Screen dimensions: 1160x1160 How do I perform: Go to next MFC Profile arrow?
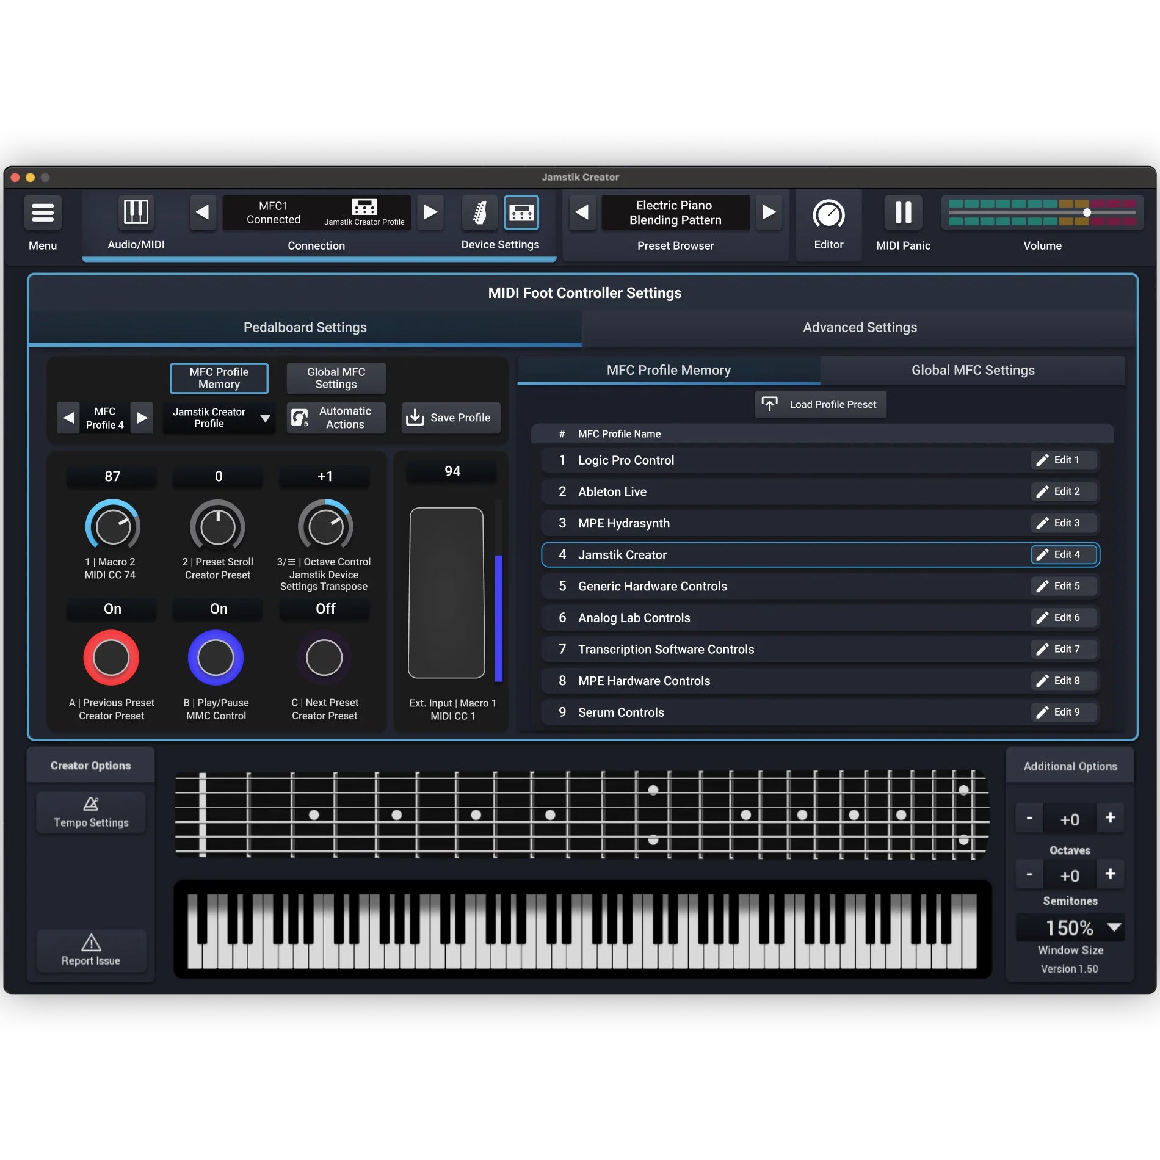[142, 418]
